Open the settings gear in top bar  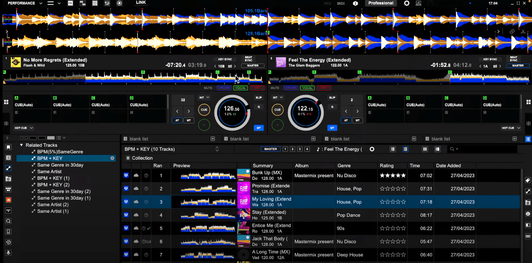pos(406,3)
